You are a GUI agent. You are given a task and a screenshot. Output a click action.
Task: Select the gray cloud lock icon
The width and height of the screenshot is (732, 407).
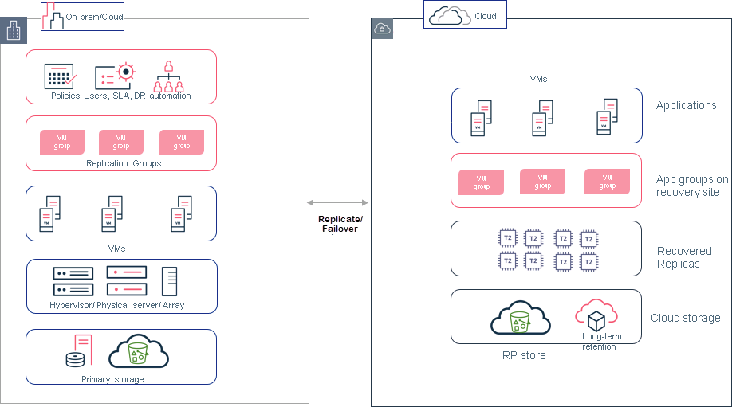tap(382, 29)
